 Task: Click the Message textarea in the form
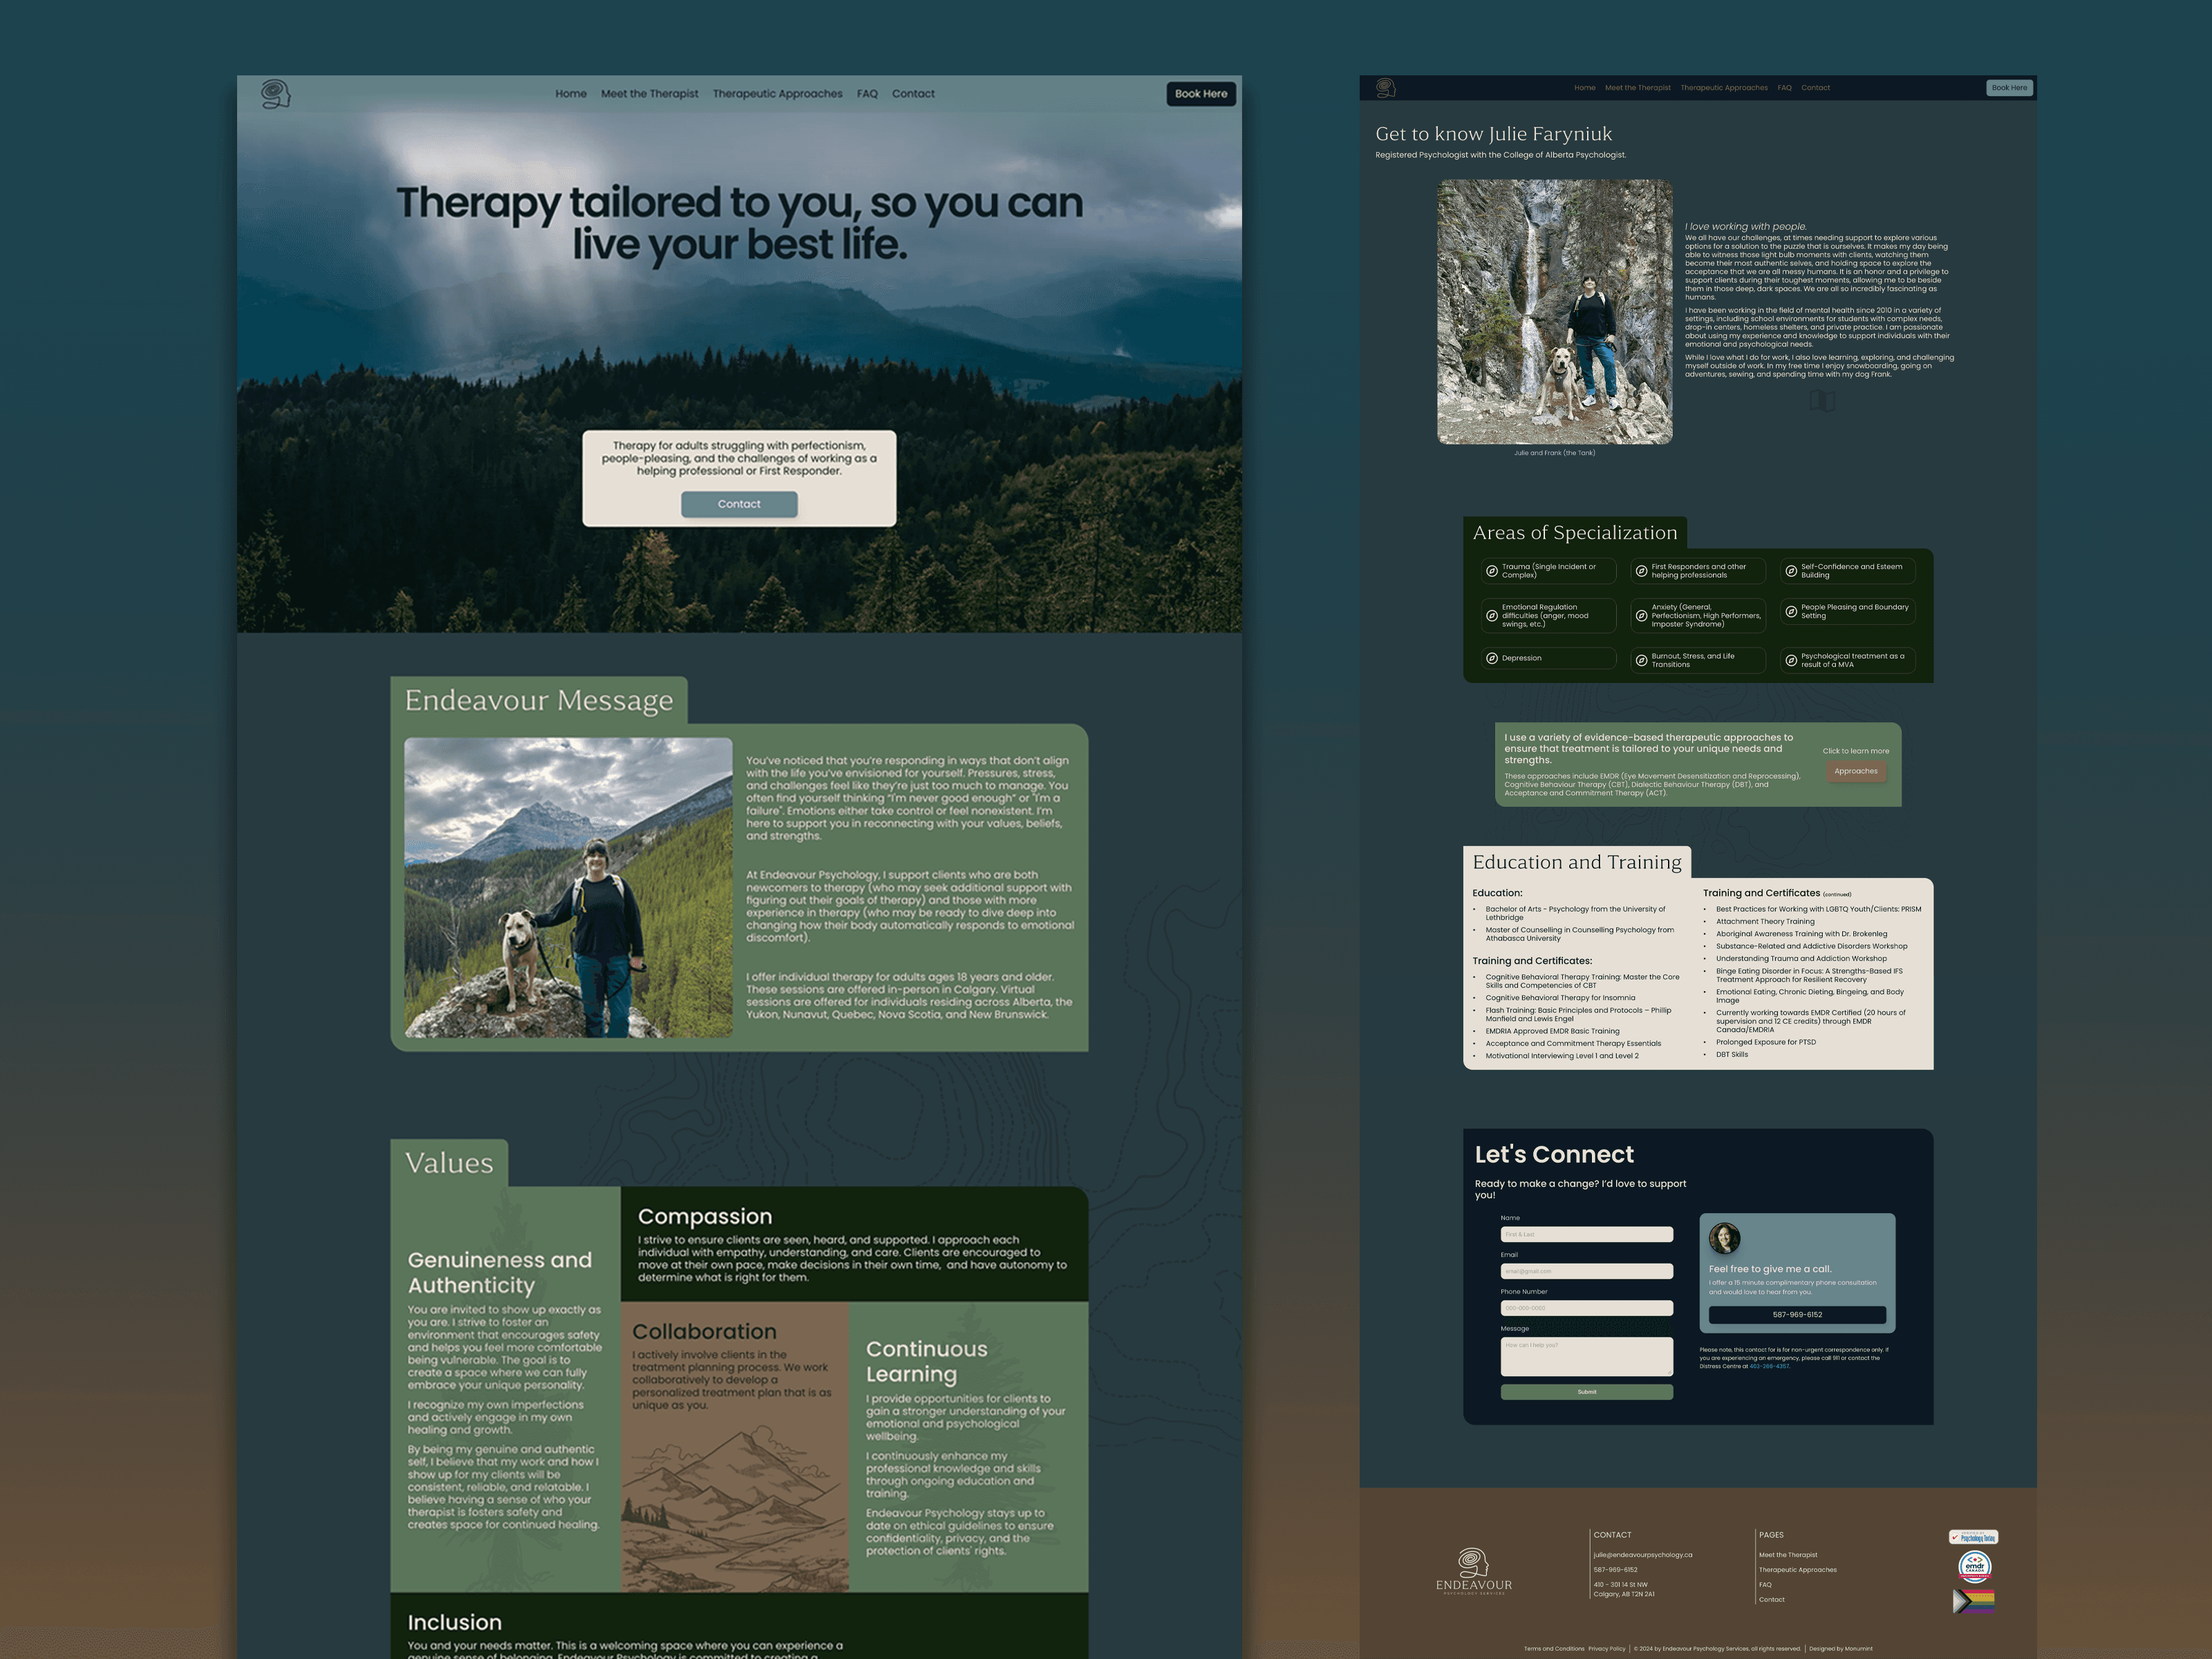coord(1586,1356)
